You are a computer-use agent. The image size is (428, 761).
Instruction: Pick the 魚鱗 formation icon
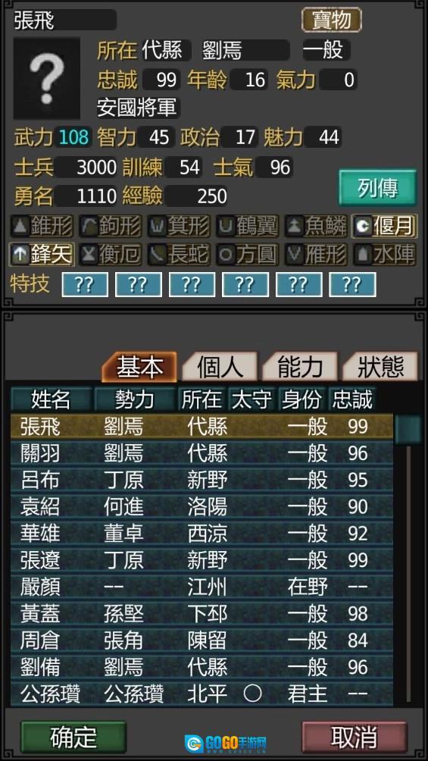[x=316, y=226]
